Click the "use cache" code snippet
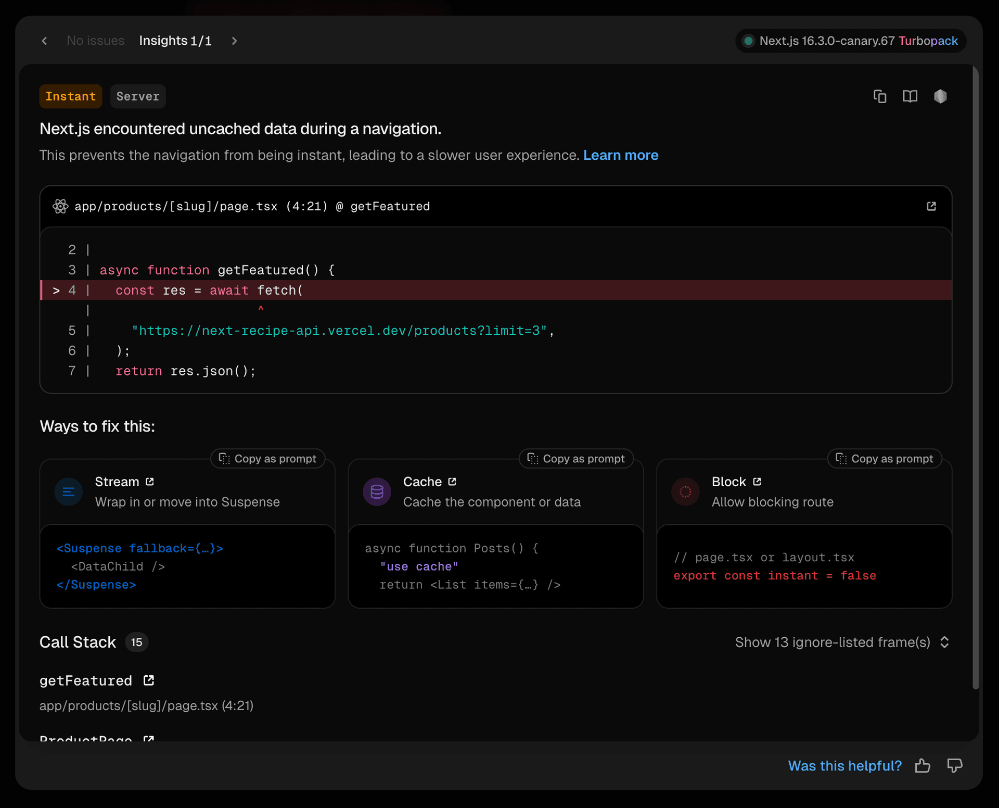 tap(419, 566)
